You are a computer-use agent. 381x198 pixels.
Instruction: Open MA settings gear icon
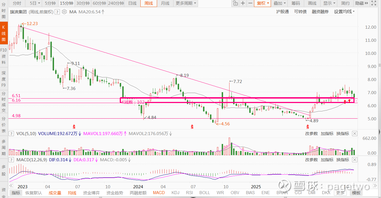64,12
